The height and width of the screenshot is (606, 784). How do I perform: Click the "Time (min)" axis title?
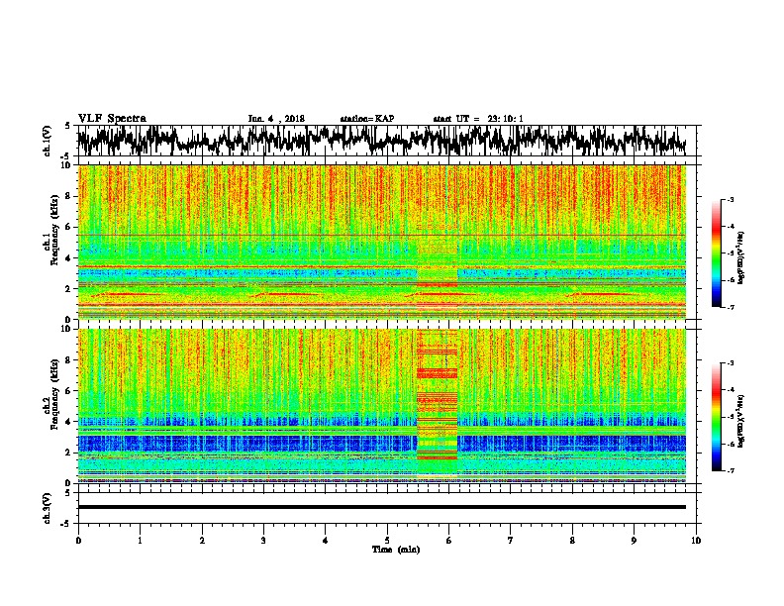[x=396, y=550]
